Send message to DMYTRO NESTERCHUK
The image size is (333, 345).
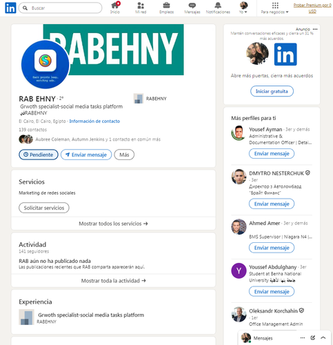pyautogui.click(x=272, y=204)
